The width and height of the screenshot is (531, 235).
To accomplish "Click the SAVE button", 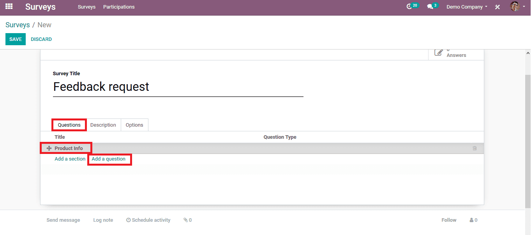I will [x=16, y=39].
